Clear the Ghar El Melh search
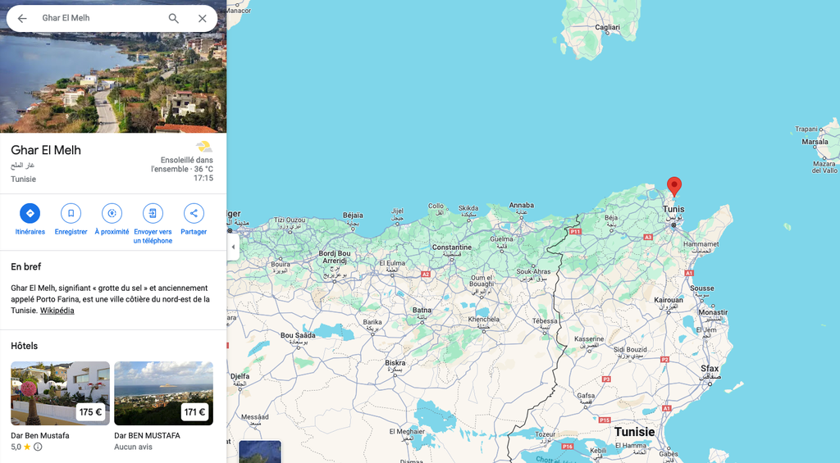 tap(202, 18)
